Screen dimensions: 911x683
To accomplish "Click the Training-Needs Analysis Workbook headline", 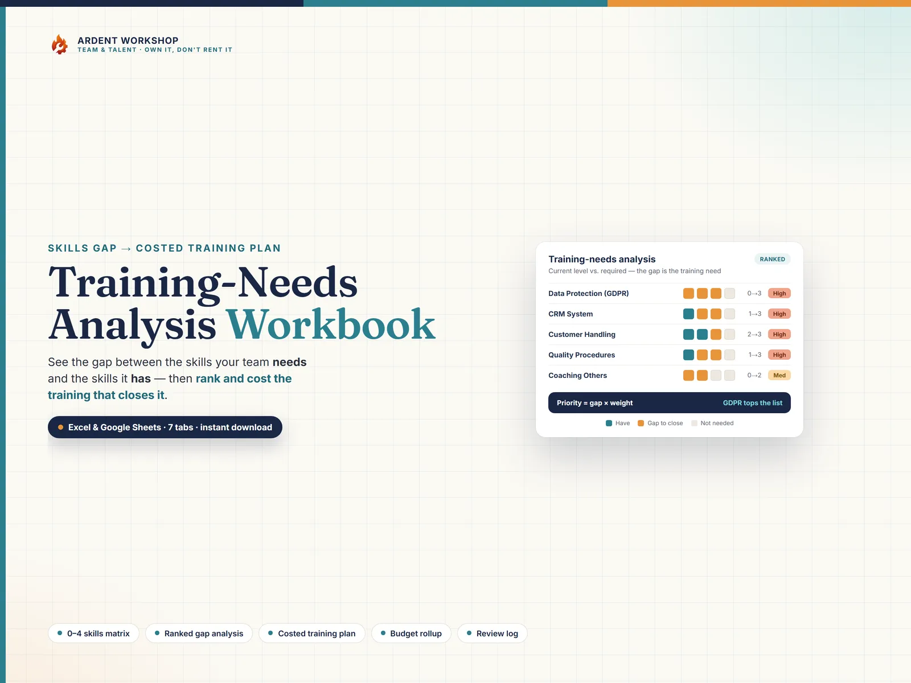I will point(242,303).
